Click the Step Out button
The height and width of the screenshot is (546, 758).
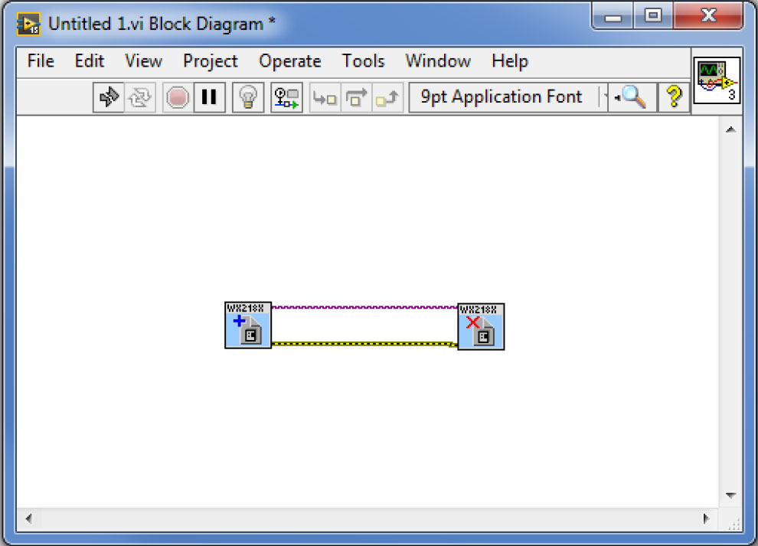click(387, 98)
